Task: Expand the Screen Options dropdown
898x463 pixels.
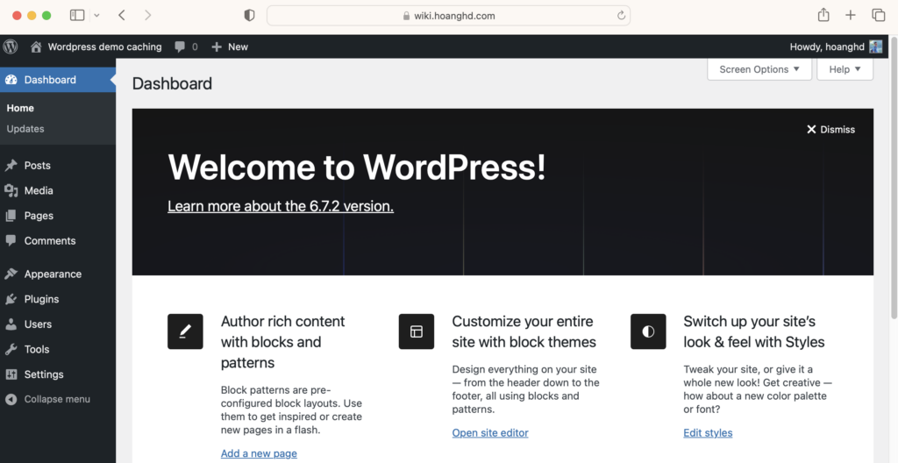Action: tap(759, 69)
